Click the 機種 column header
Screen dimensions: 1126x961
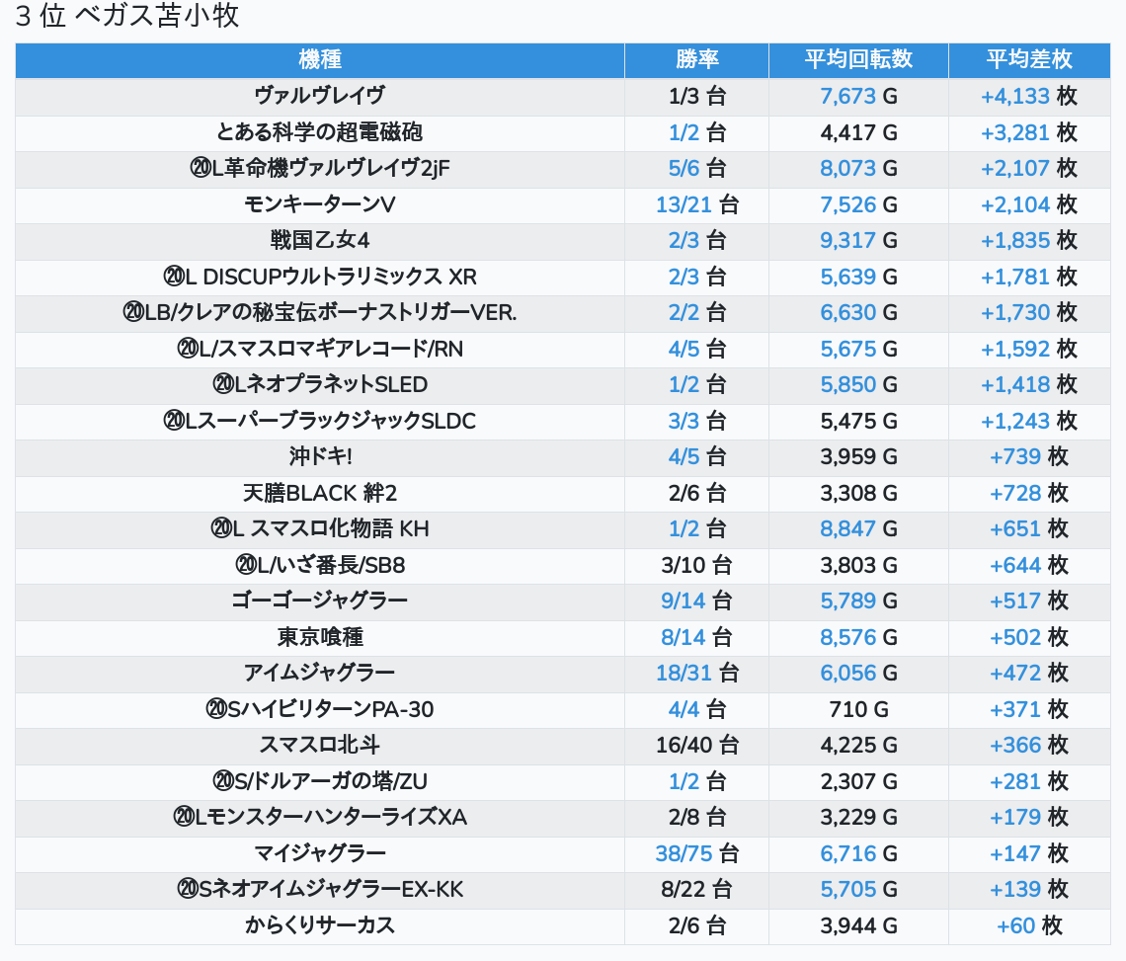[x=319, y=59]
